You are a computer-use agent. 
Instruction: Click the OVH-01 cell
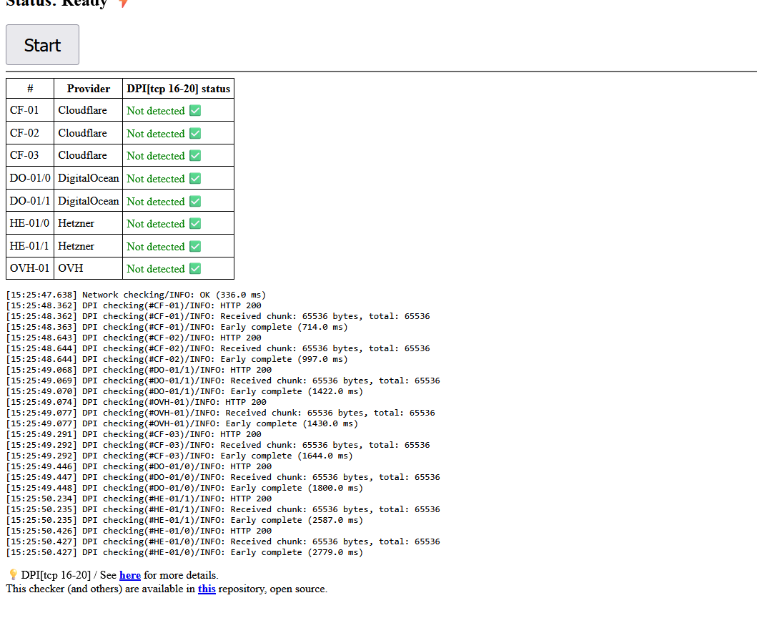point(30,268)
